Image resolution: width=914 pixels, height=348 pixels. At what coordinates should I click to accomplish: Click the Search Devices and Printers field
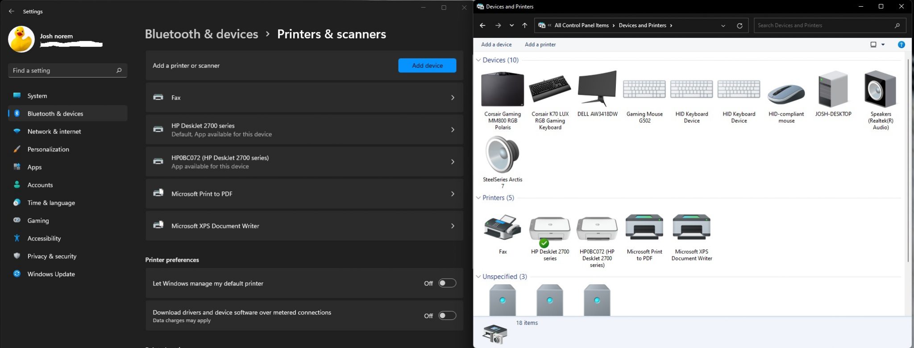[830, 25]
